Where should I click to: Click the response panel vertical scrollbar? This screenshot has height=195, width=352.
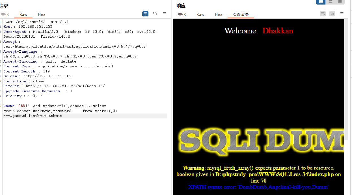346,79
